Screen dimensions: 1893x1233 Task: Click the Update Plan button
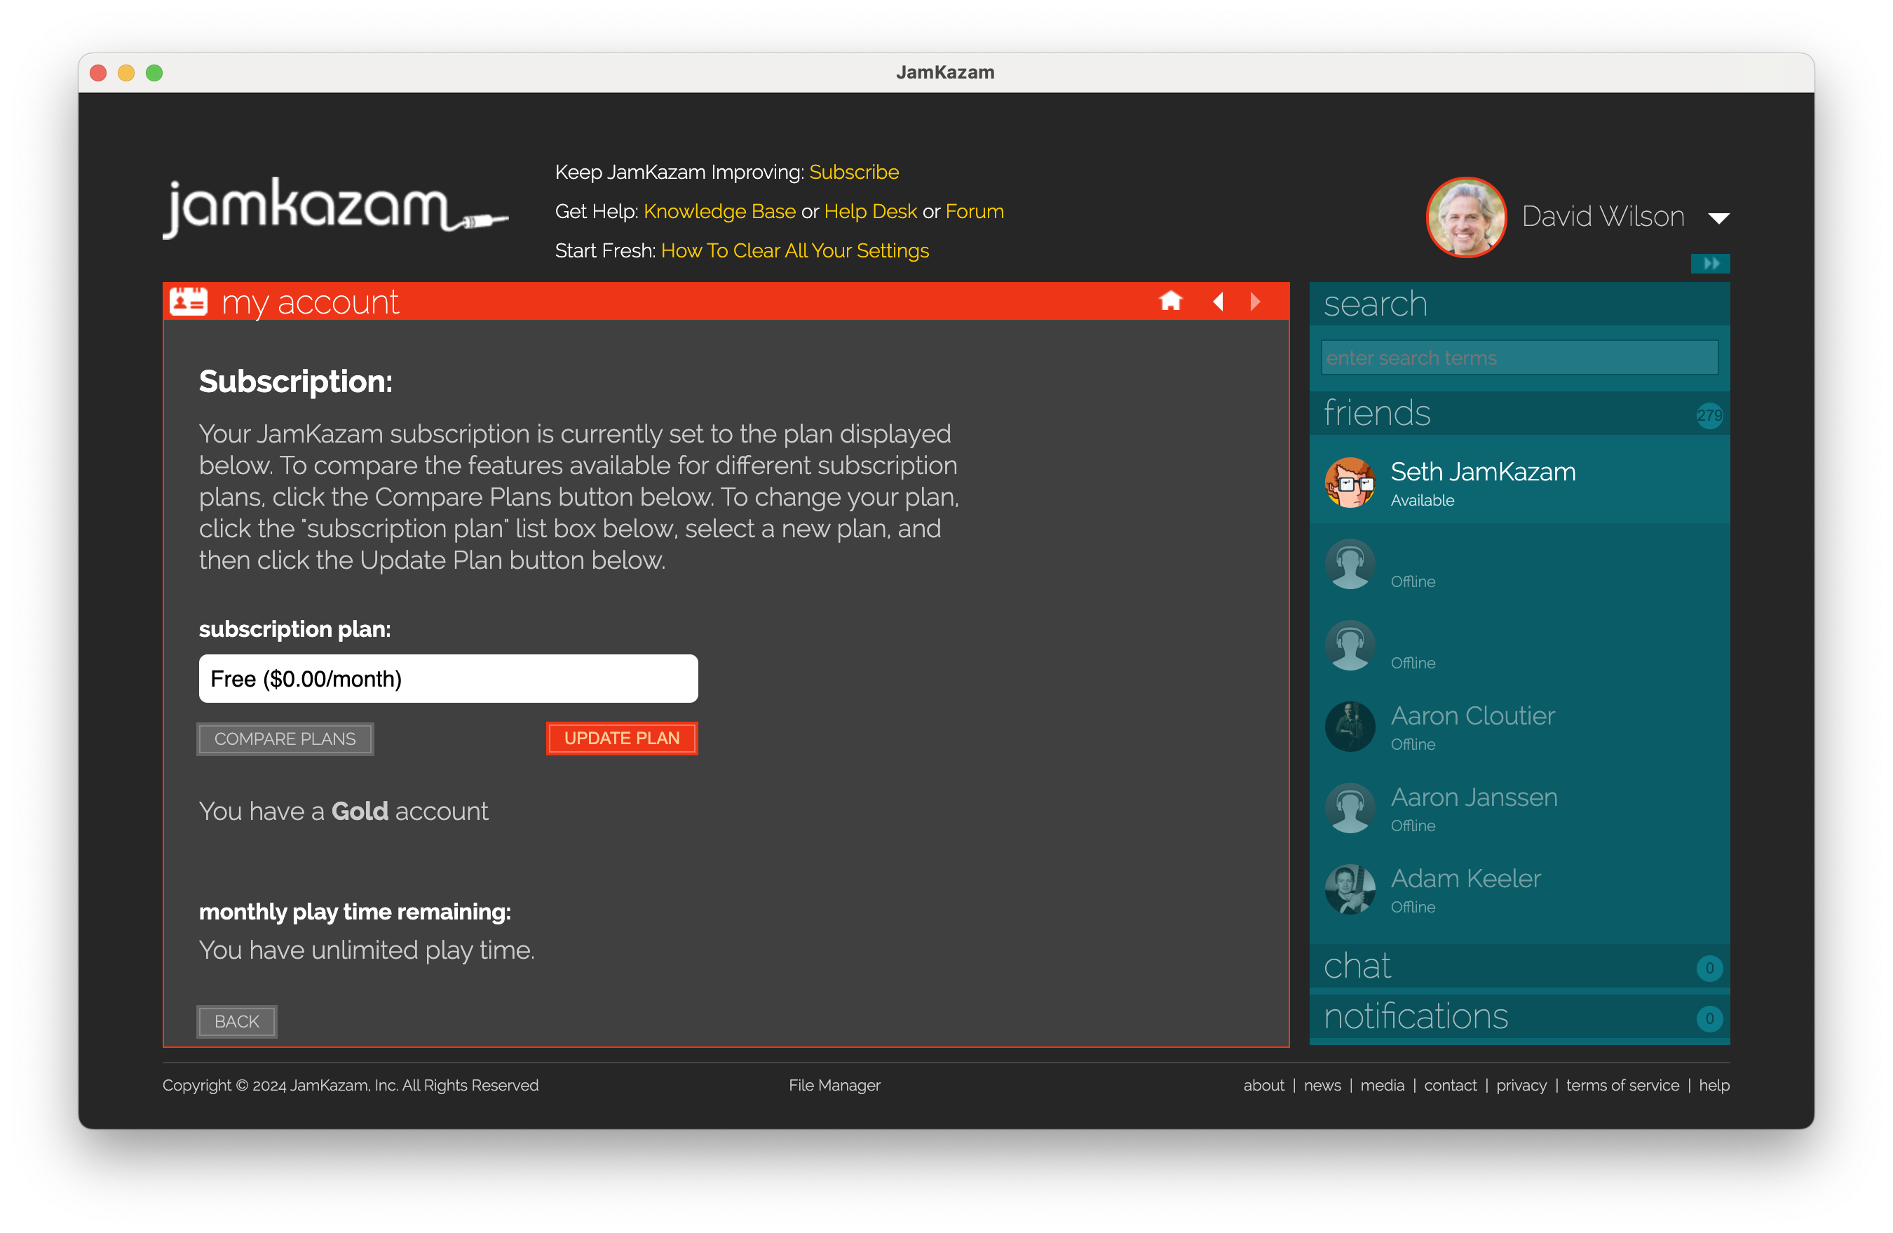click(x=621, y=739)
